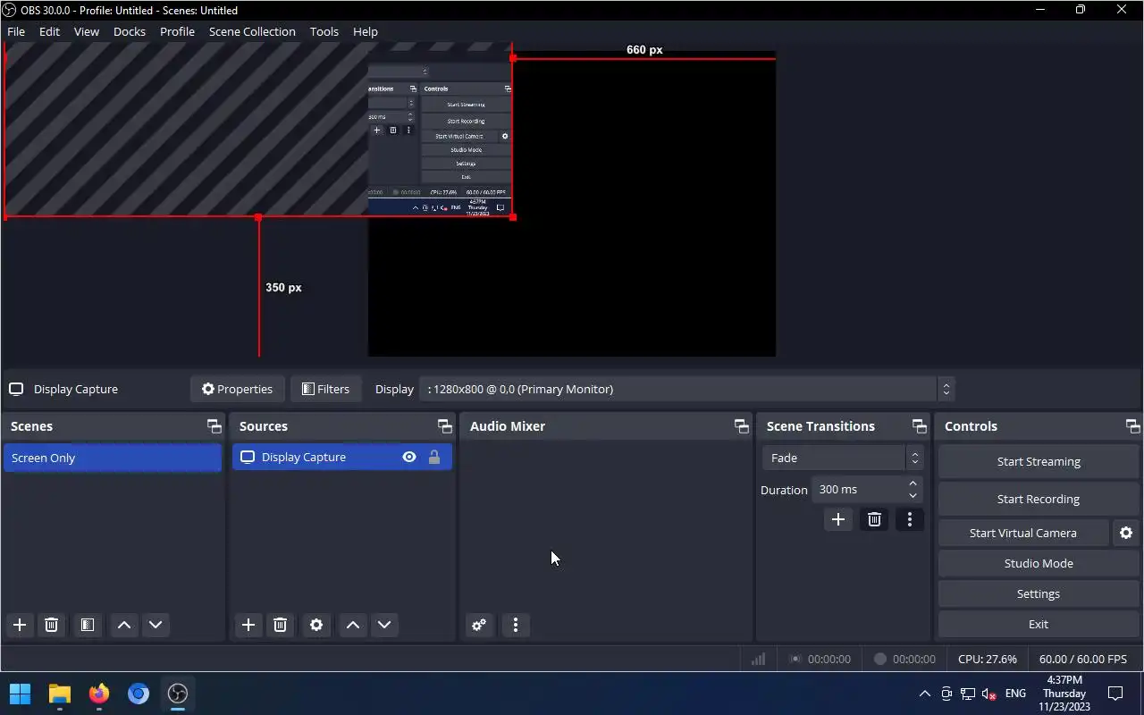
Task: Click 'CPU: 27.6%' in the status bar
Action: 988,659
